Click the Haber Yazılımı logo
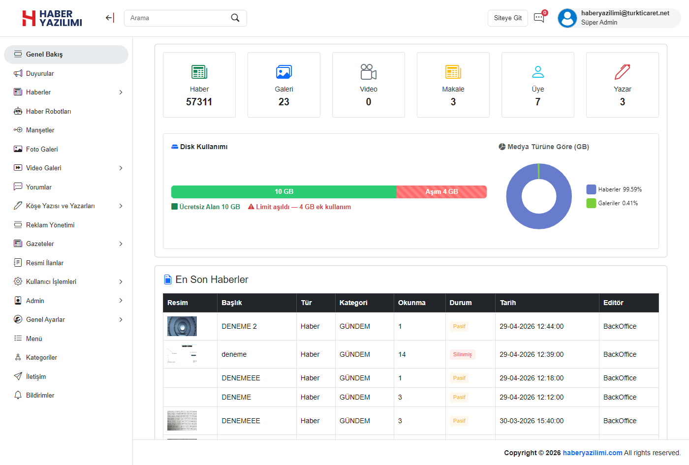The height and width of the screenshot is (465, 689). tap(52, 18)
